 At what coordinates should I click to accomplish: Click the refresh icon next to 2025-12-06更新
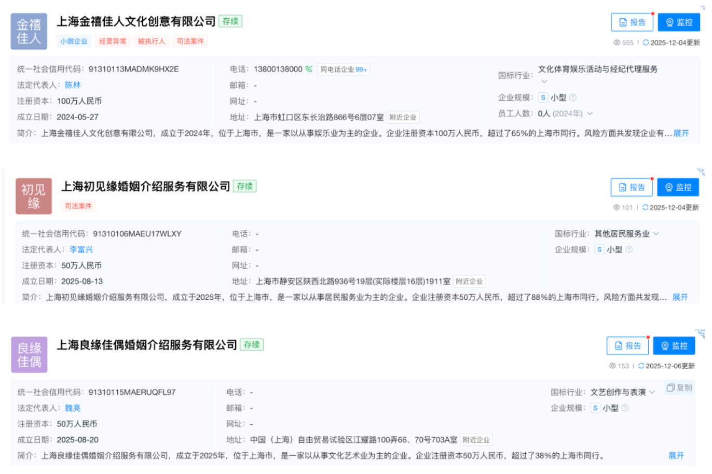641,366
